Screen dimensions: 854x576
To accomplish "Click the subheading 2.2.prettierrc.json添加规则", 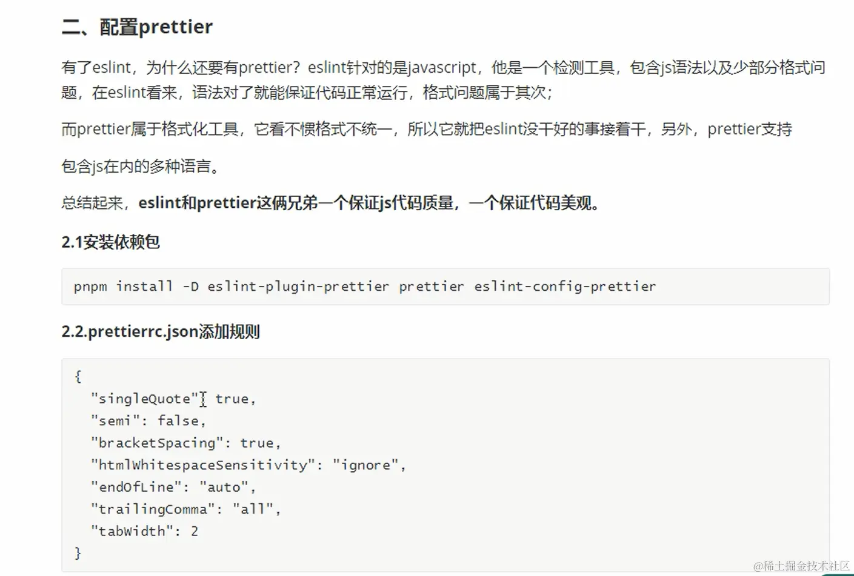I will pyautogui.click(x=161, y=332).
